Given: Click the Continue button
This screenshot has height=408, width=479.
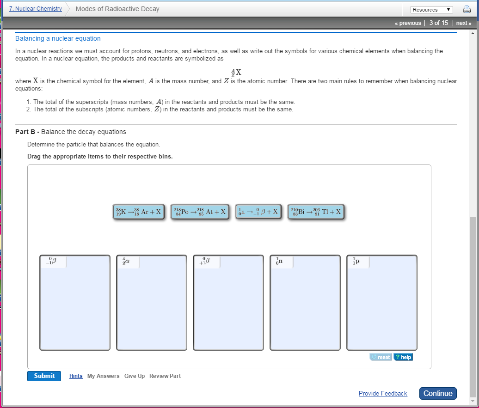Looking at the screenshot, I should [438, 393].
